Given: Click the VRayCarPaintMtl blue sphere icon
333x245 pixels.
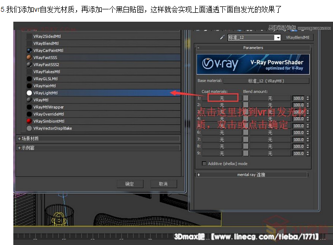Looking at the screenshot, I should [x=29, y=50].
